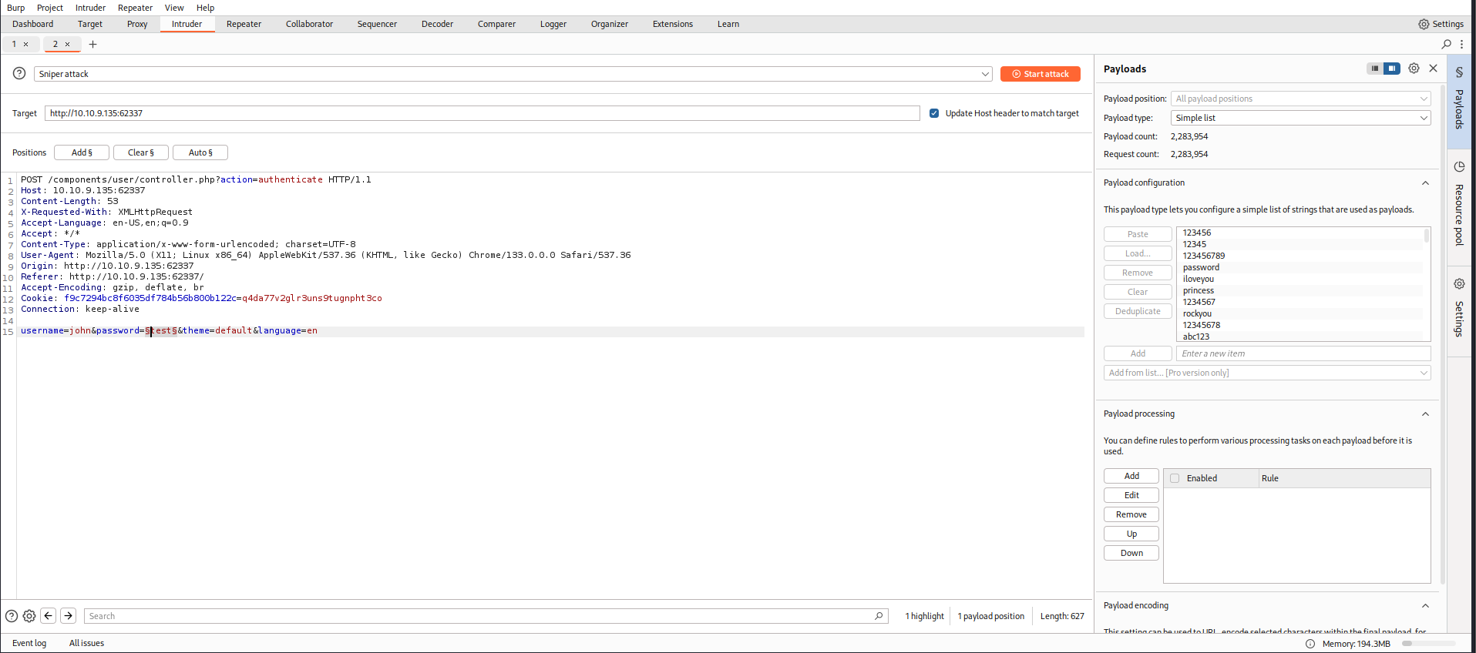
Task: Click the bottom-left help question mark icon
Action: tap(12, 616)
